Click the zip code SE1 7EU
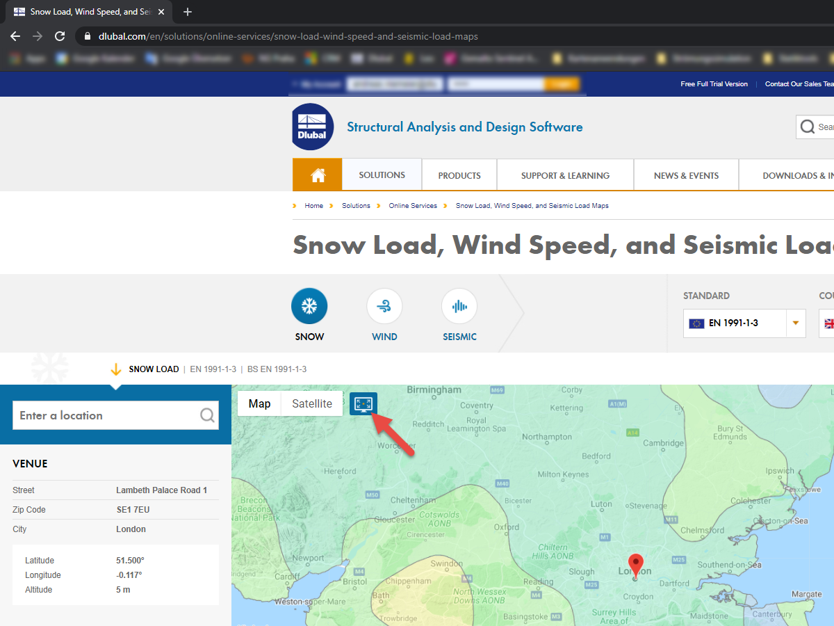The image size is (834, 626). coord(133,510)
